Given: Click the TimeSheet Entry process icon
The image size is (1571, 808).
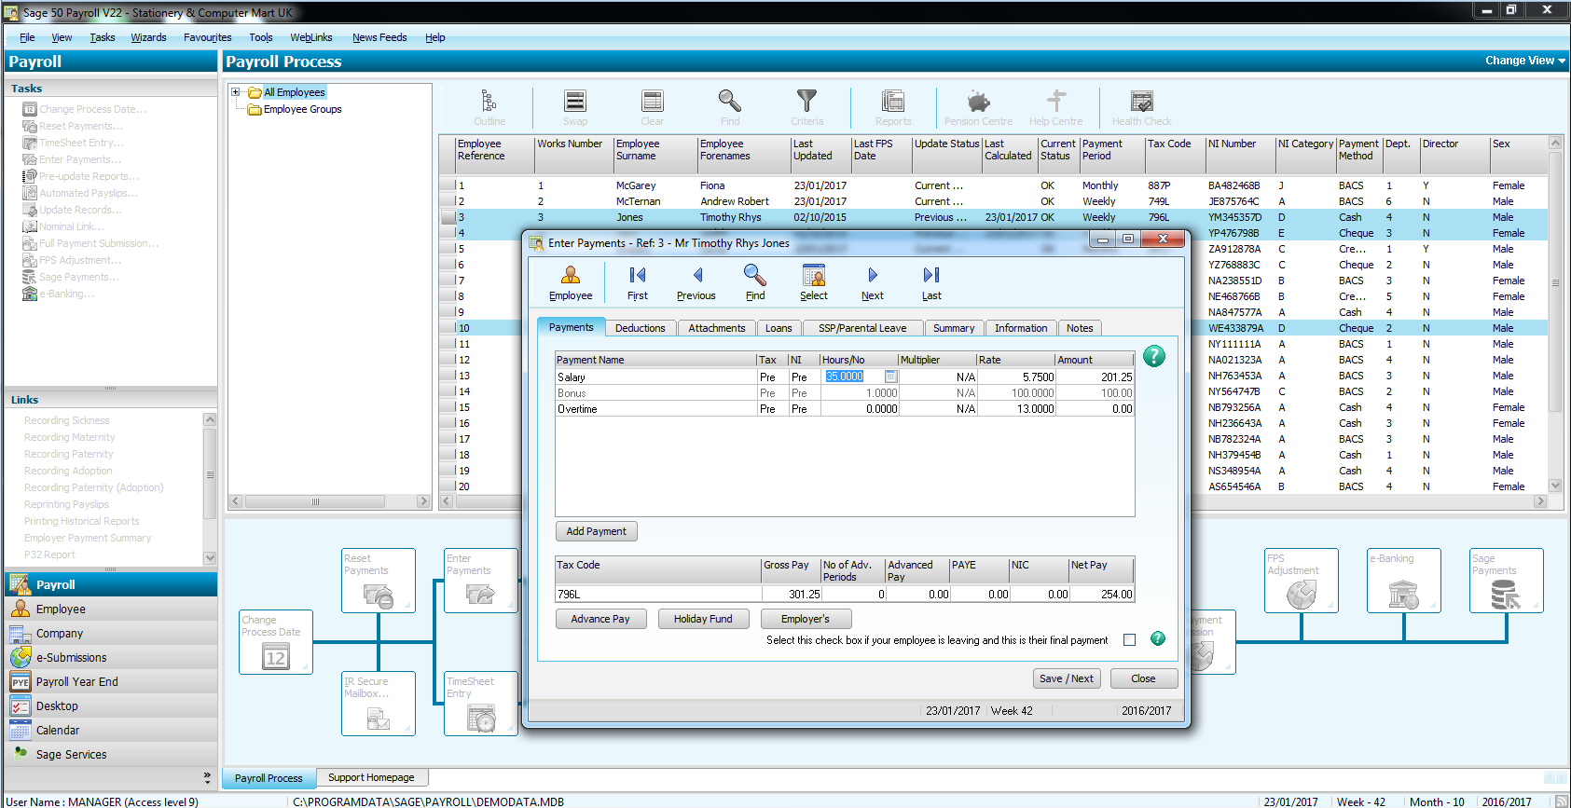Looking at the screenshot, I should pos(480,704).
